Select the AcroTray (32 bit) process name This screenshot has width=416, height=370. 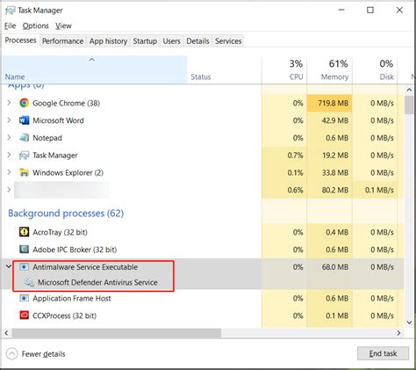tap(60, 232)
